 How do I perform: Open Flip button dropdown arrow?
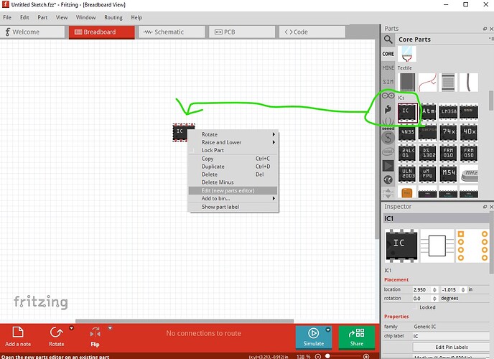[x=110, y=328]
